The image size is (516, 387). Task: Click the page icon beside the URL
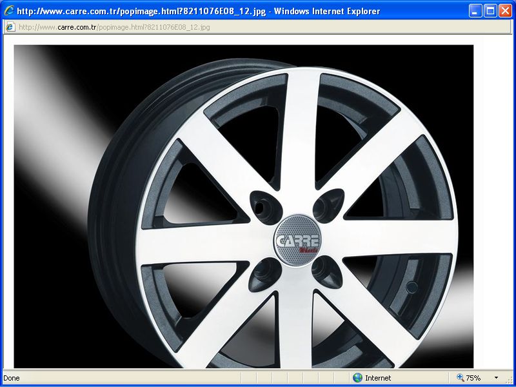pos(10,27)
